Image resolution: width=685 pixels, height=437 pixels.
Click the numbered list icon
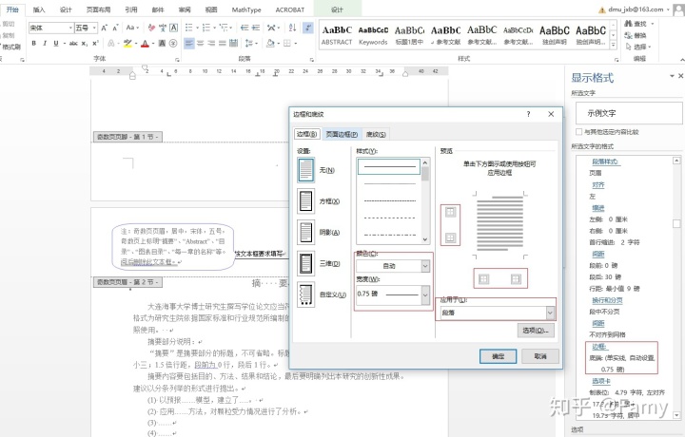[206, 28]
